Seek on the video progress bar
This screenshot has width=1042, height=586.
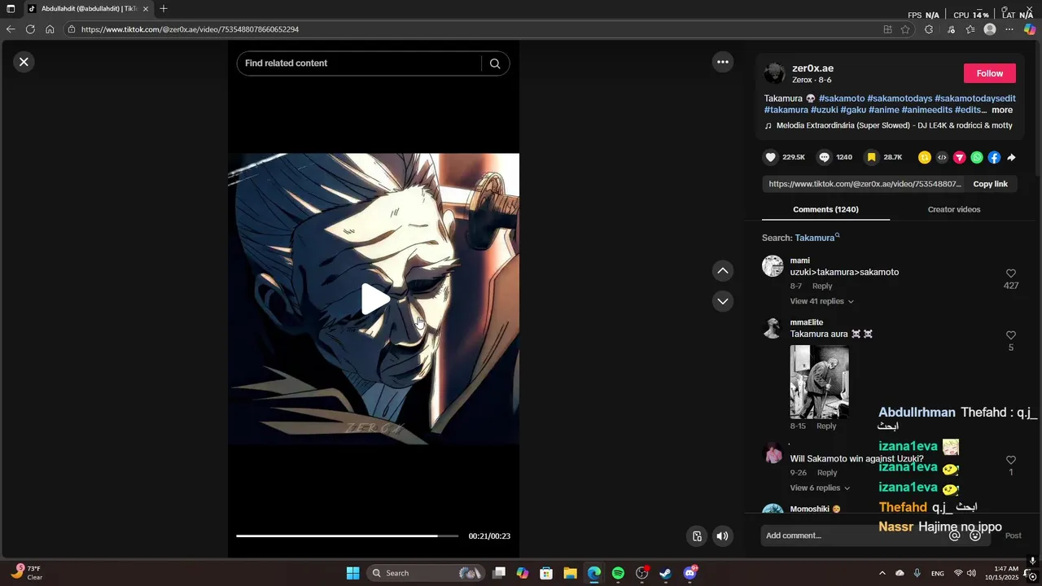click(x=348, y=536)
